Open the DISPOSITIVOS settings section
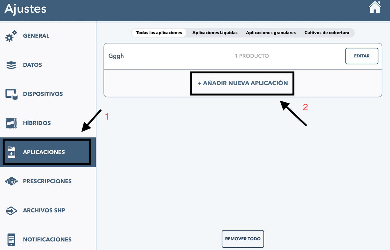This screenshot has height=250, width=390. (48, 94)
